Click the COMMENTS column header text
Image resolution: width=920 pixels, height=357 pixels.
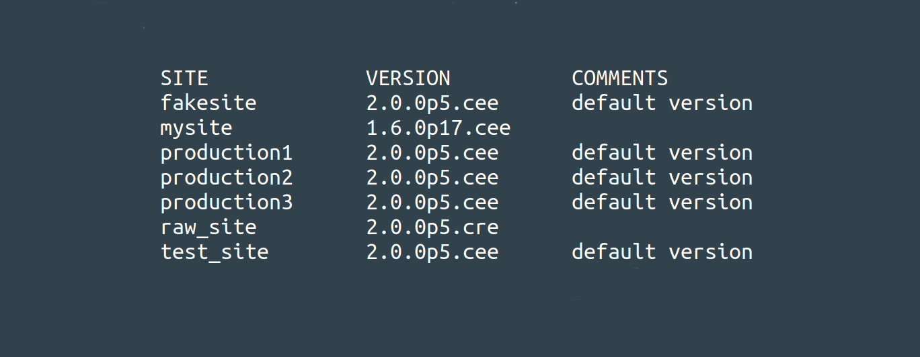click(620, 79)
